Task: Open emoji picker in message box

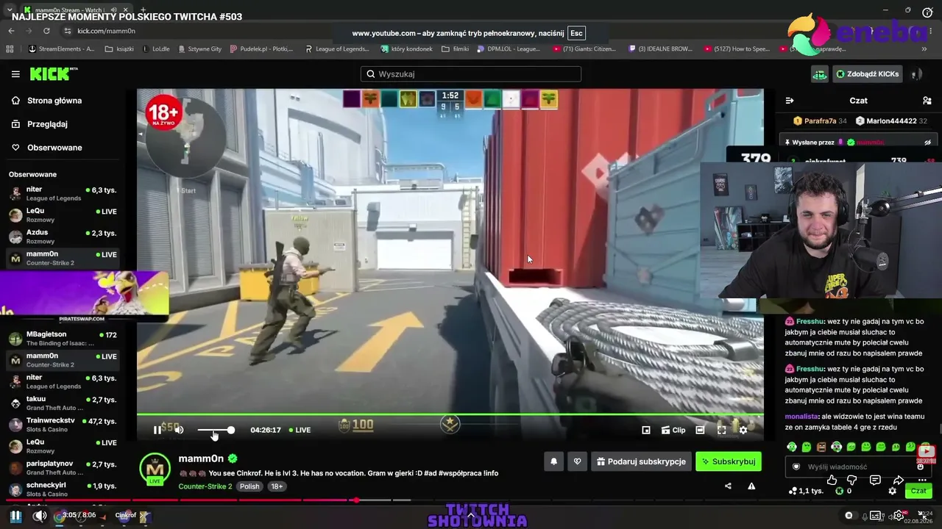Action: (x=920, y=467)
